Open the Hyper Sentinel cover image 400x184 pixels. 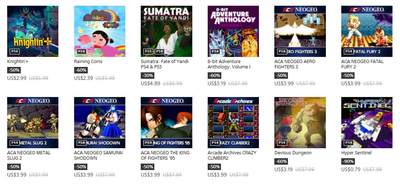pyautogui.click(x=367, y=122)
